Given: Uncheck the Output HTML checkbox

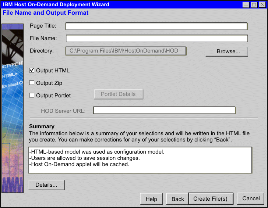Looking at the screenshot, I should 32,70.
